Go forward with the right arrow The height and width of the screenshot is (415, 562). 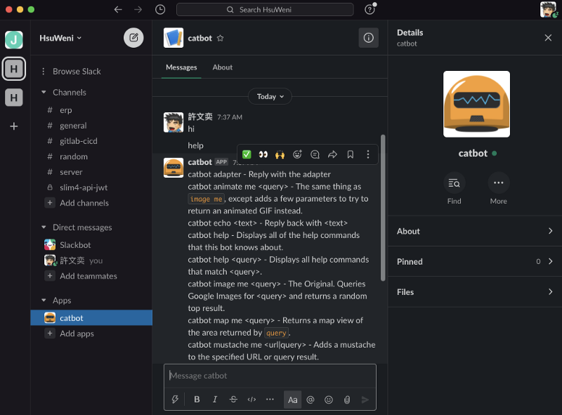pos(138,10)
